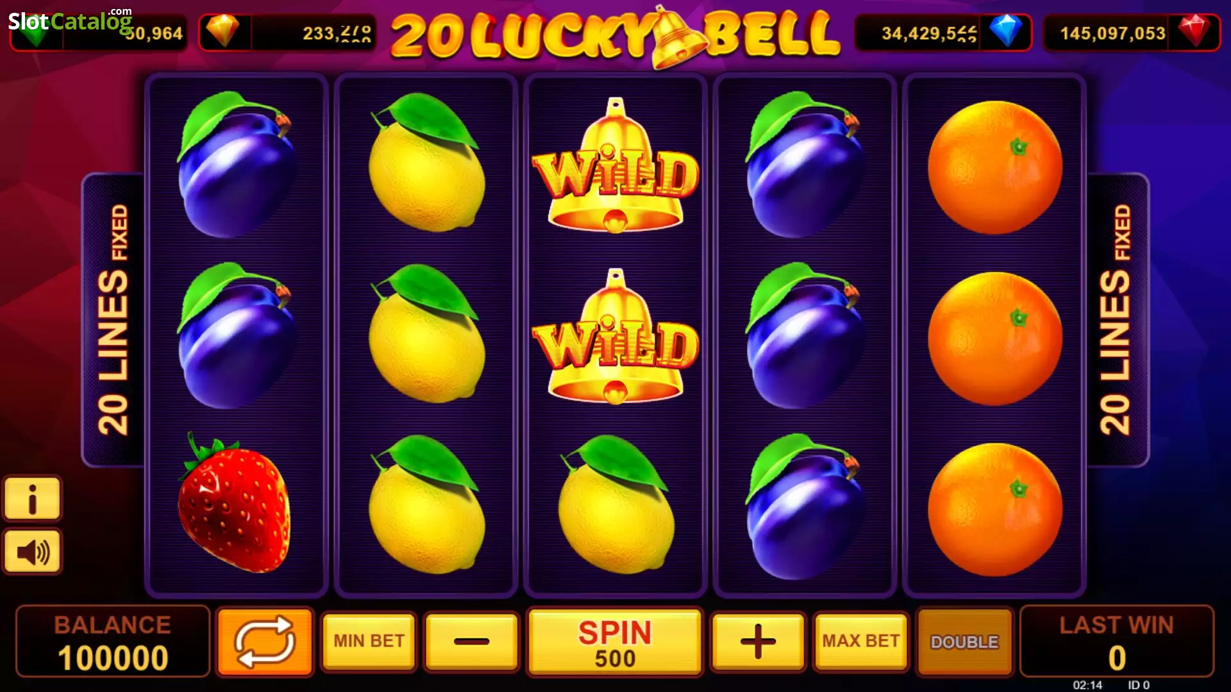Image resolution: width=1231 pixels, height=692 pixels.
Task: Click the top WILD bell symbol
Action: point(615,165)
